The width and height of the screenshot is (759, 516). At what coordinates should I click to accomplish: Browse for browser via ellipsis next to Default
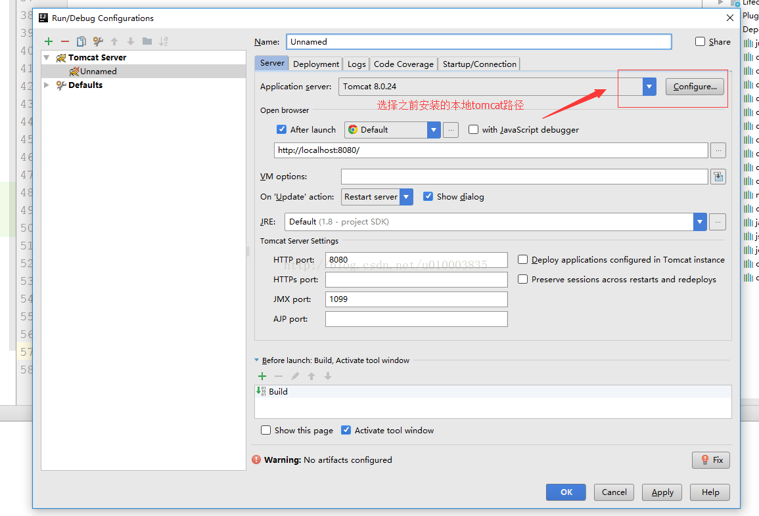451,129
